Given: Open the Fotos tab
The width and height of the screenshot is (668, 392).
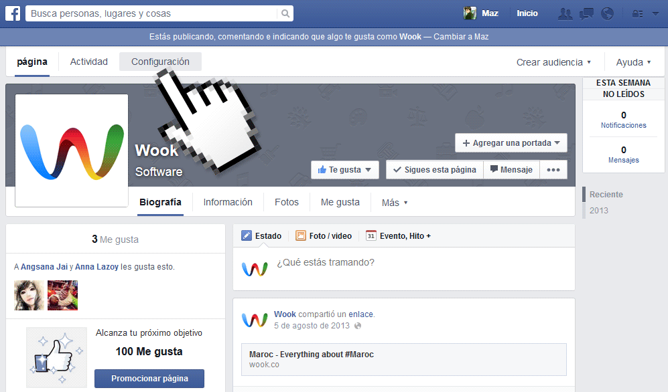Looking at the screenshot, I should pos(287,203).
